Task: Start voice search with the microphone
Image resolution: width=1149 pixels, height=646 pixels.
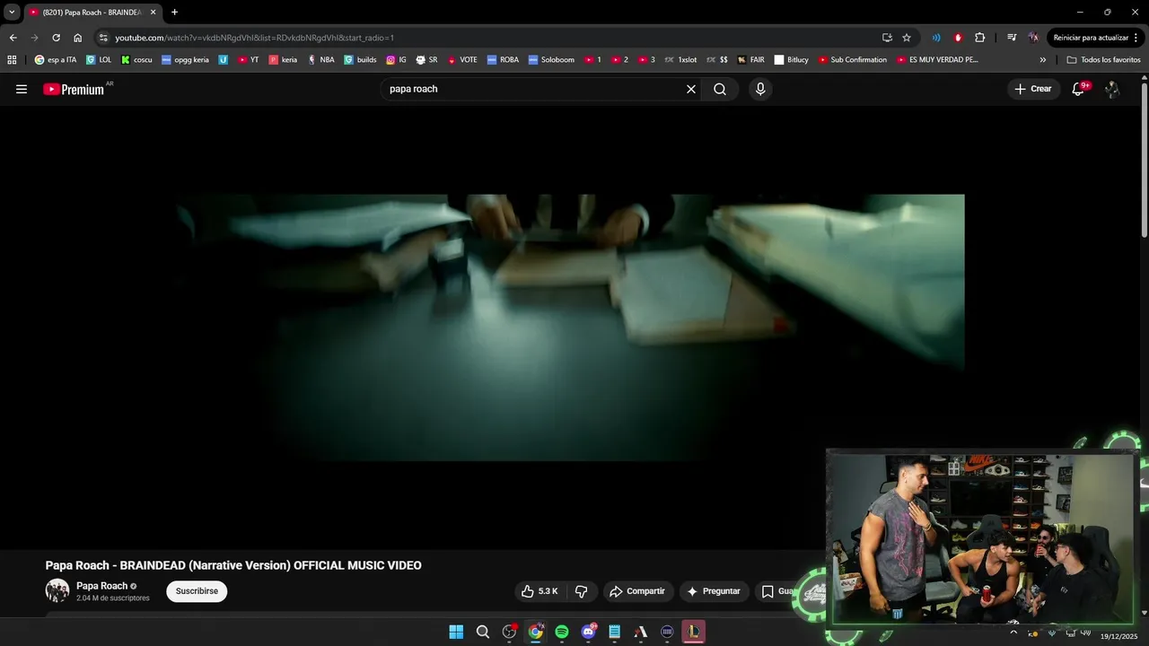Action: pyautogui.click(x=760, y=89)
